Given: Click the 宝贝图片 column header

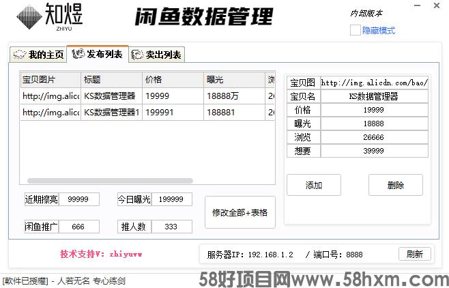Looking at the screenshot, I should tap(50, 80).
